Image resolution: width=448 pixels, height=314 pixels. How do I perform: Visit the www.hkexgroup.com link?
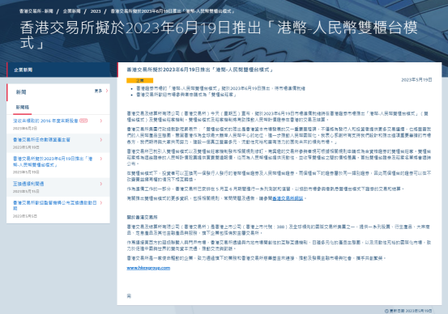[148, 268]
